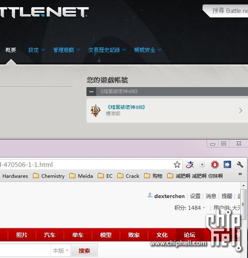This screenshot has width=248, height=258.
Task: Click the Battle.net logo
Action: (44, 12)
